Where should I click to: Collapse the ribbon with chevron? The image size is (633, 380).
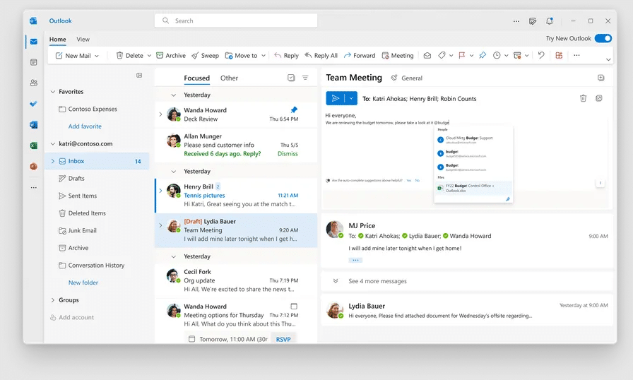coord(608,60)
